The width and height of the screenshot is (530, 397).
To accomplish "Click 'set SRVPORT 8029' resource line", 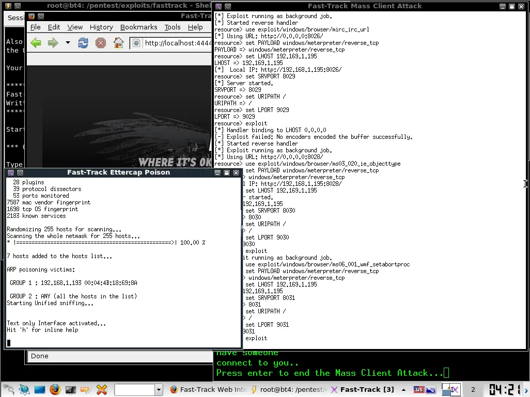I will coord(255,76).
